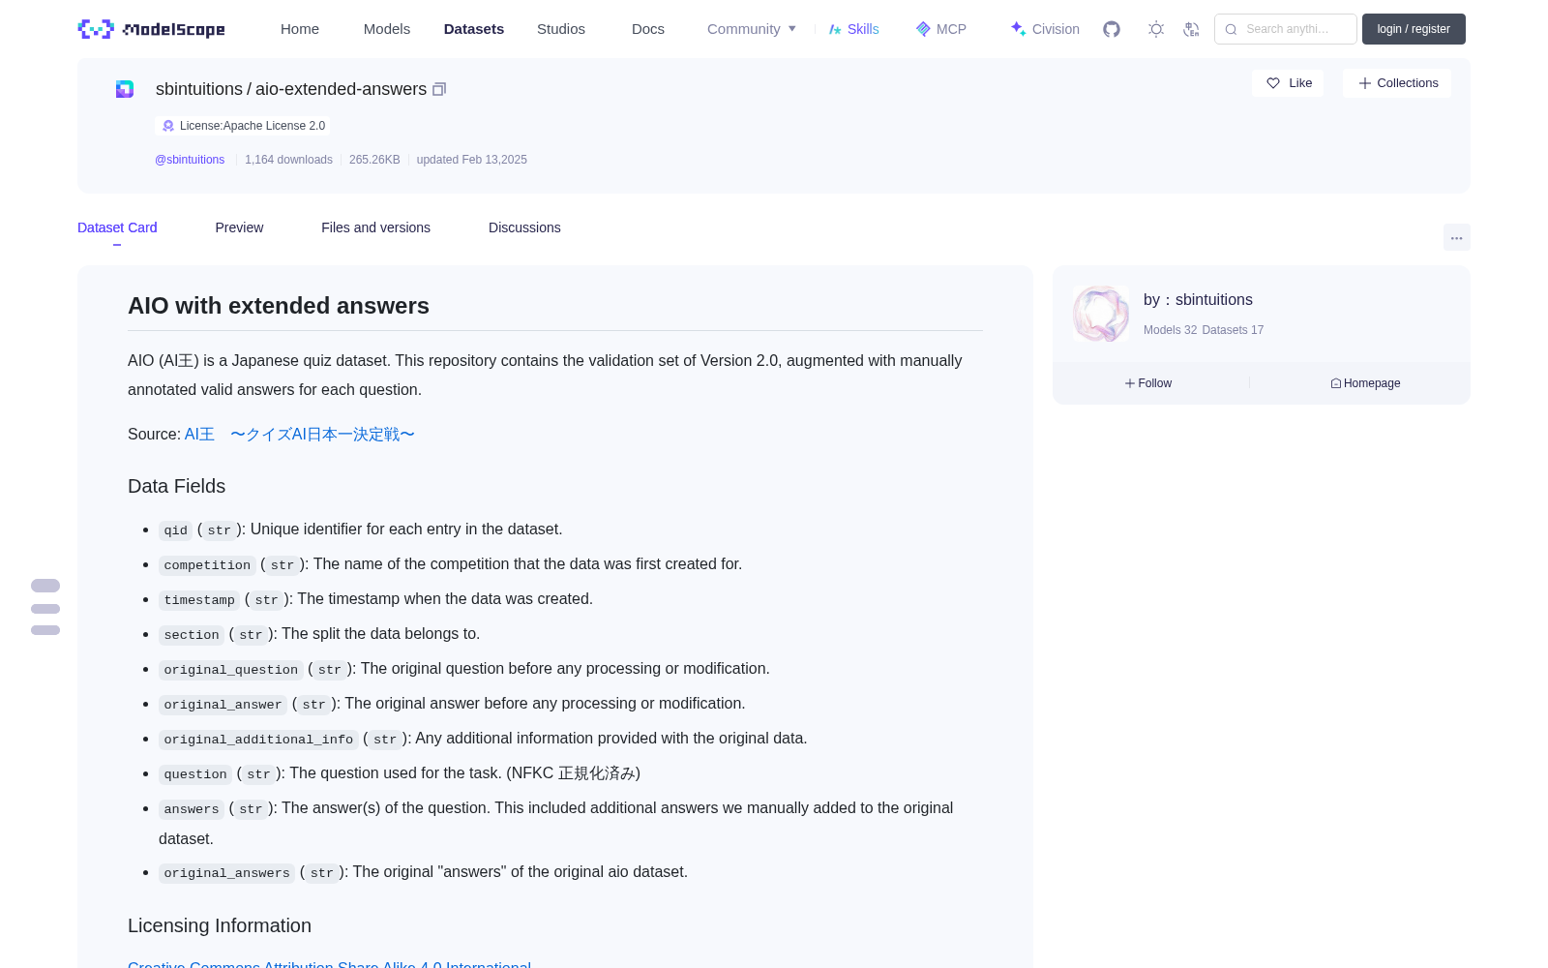Copy dataset name with copy icon
This screenshot has width=1548, height=968.
tap(439, 89)
